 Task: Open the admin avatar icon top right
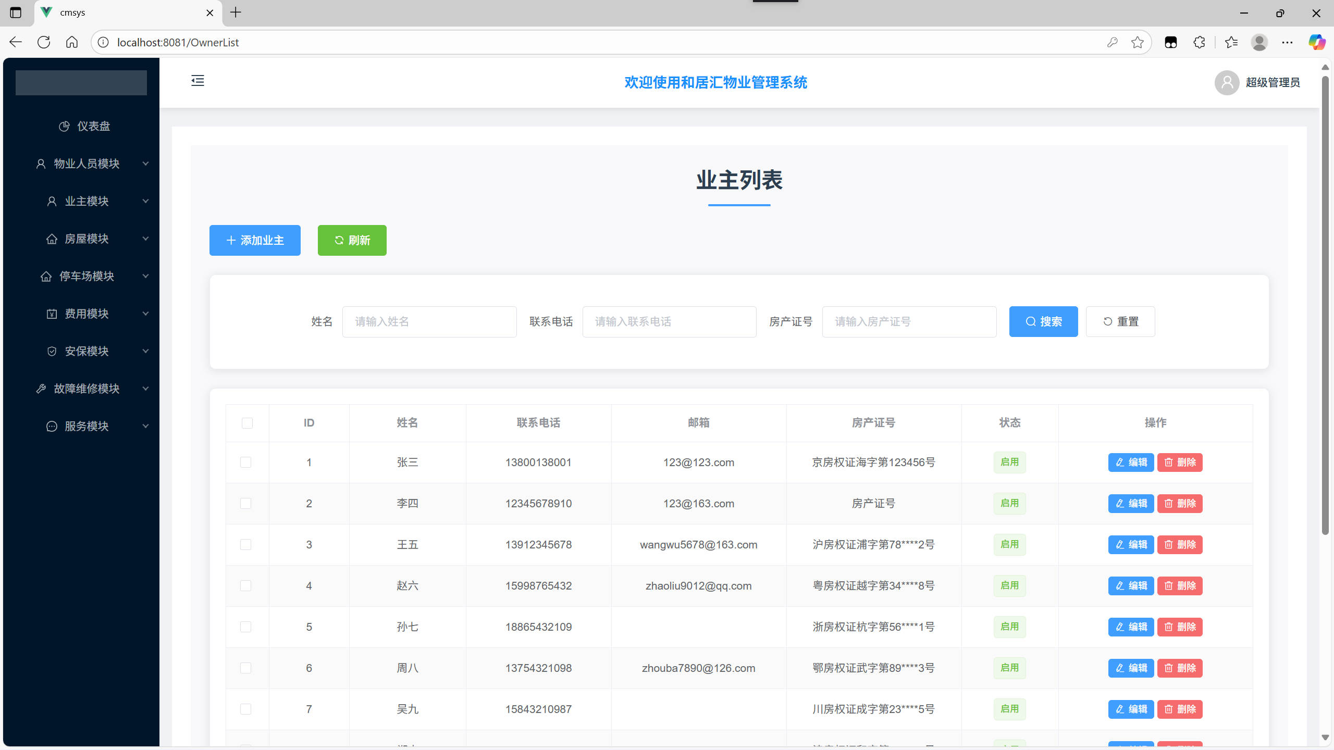(x=1226, y=82)
